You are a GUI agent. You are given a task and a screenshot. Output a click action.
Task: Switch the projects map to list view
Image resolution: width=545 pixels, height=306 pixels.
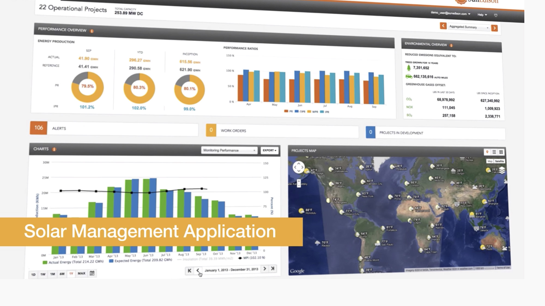click(494, 152)
